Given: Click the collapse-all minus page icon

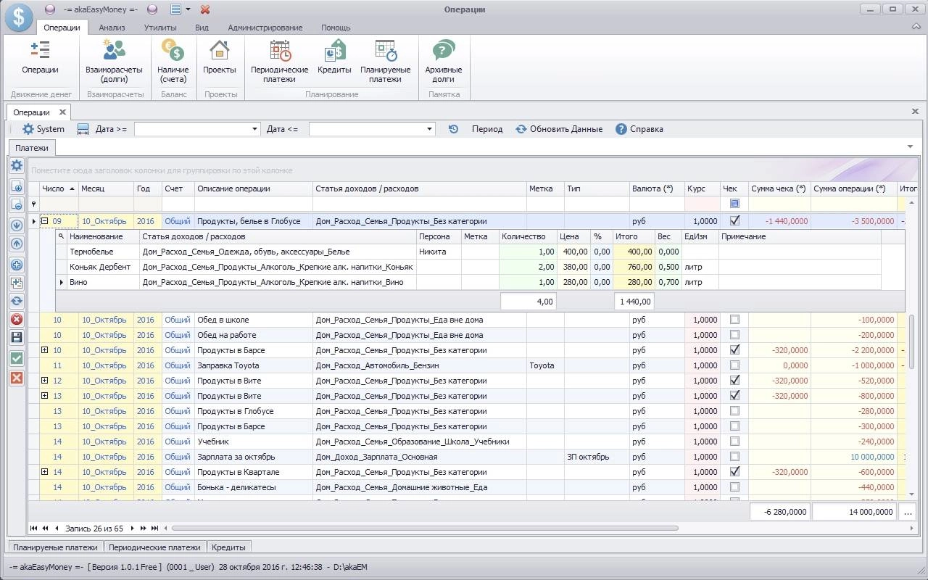Looking at the screenshot, I should point(17,204).
